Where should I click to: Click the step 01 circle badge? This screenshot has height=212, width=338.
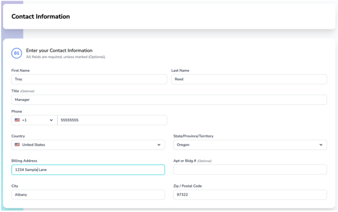click(x=17, y=53)
